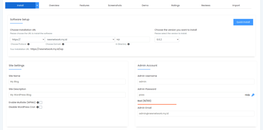Click Hide to conceal the admin password

pos(247,95)
